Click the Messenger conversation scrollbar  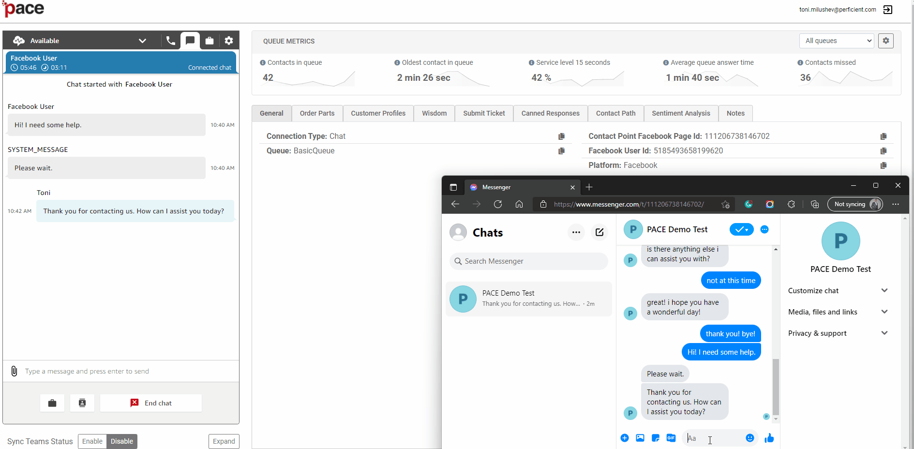click(776, 387)
